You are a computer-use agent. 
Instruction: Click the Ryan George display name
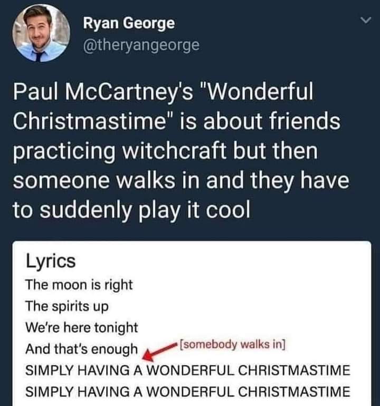(x=129, y=24)
